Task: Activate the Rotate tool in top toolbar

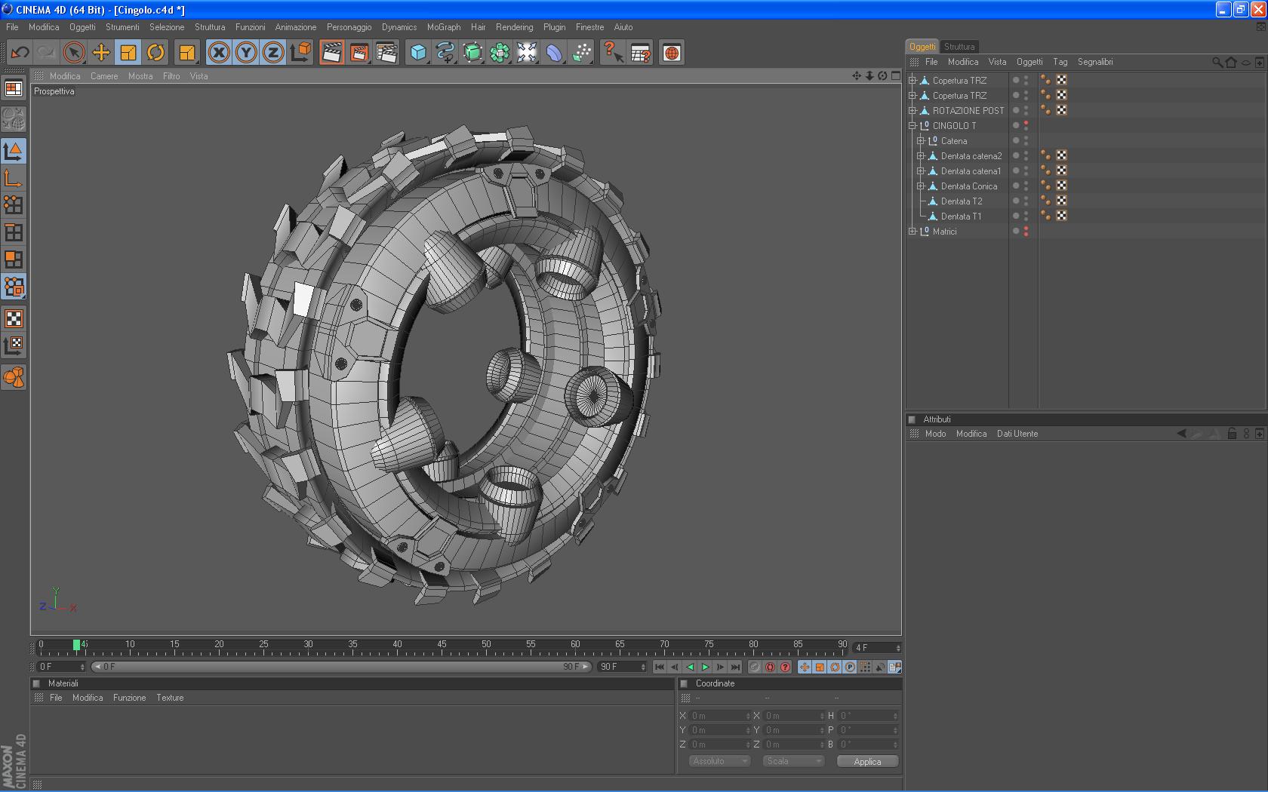Action: click(x=155, y=52)
